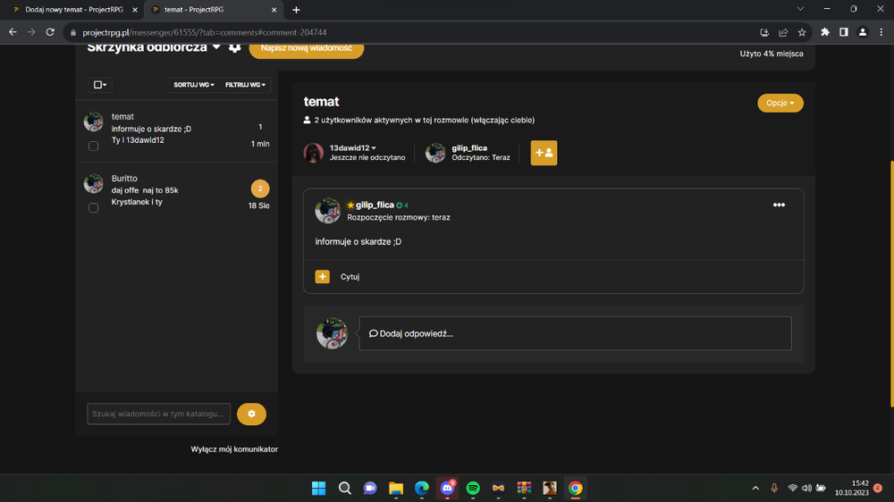Screen dimensions: 894x502
Task: Click 'Szukaj wiadomości w tym katalogu' search box
Action: 158,414
